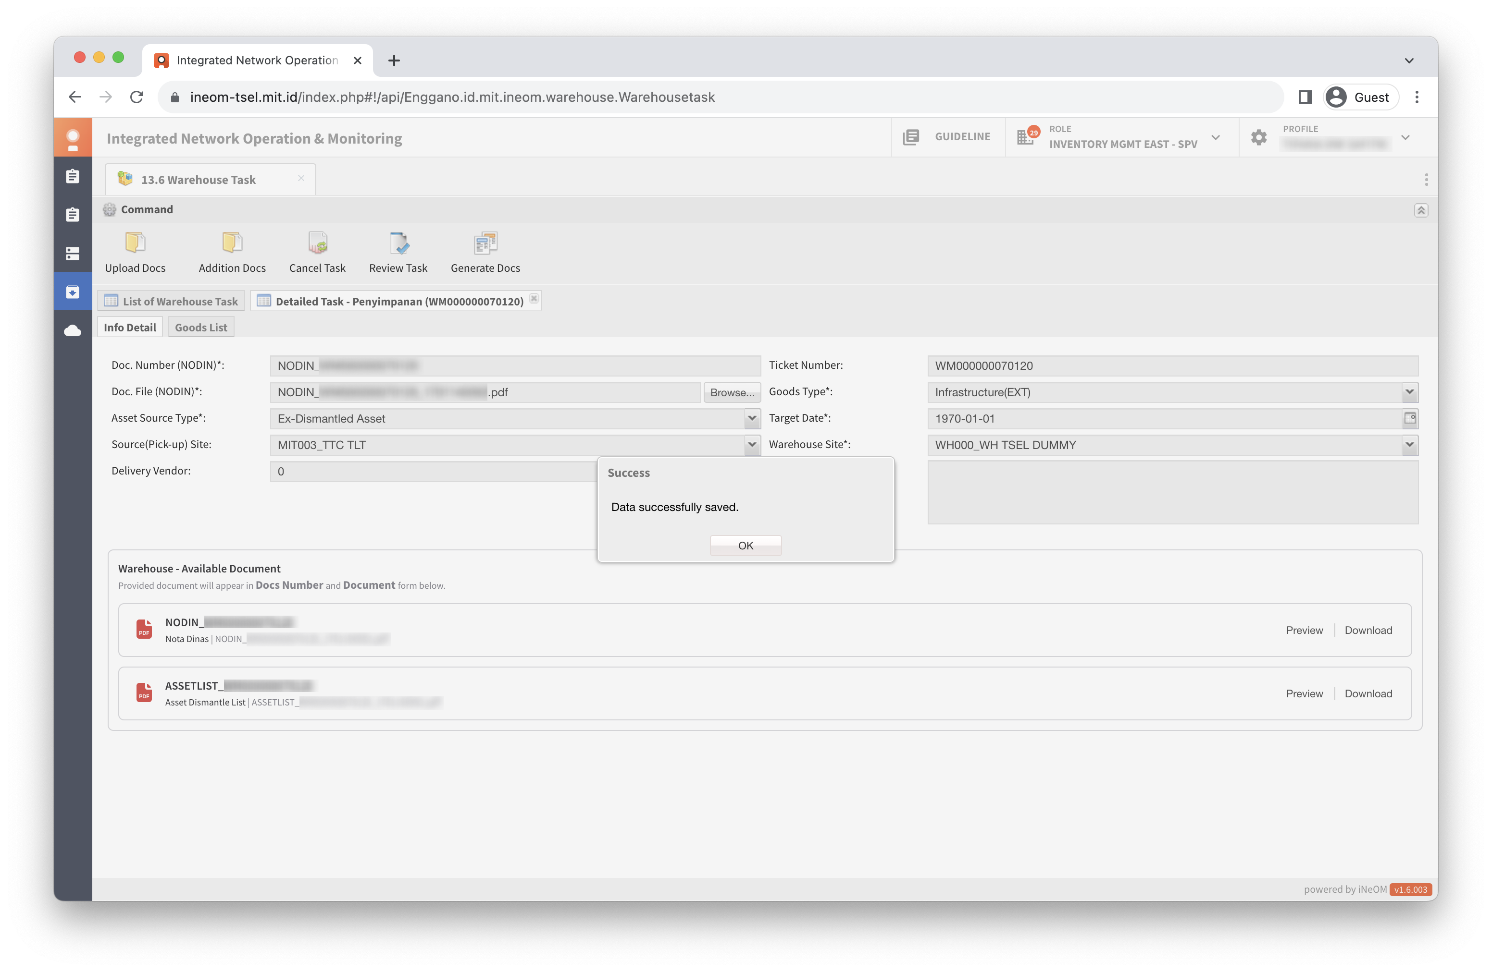1492x972 pixels.
Task: Download the NODIN document
Action: 1368,630
